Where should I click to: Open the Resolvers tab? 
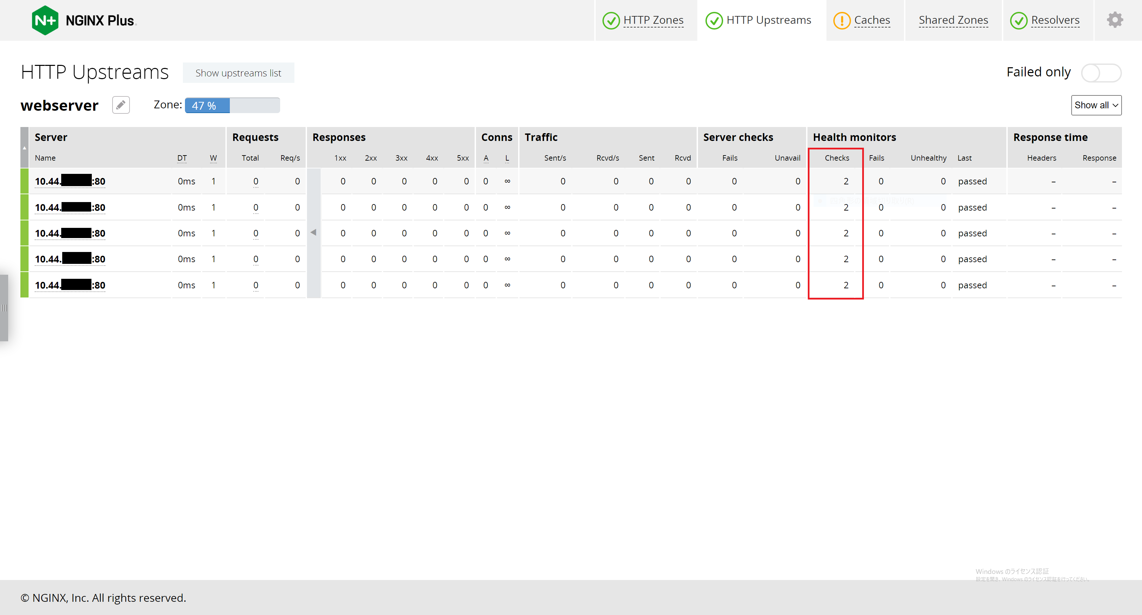1055,20
